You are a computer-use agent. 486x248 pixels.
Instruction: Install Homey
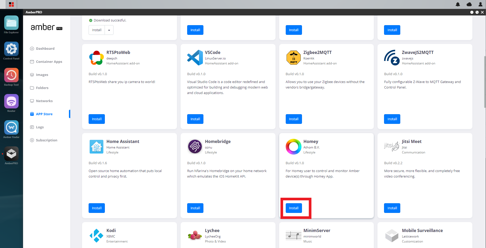[x=294, y=208]
